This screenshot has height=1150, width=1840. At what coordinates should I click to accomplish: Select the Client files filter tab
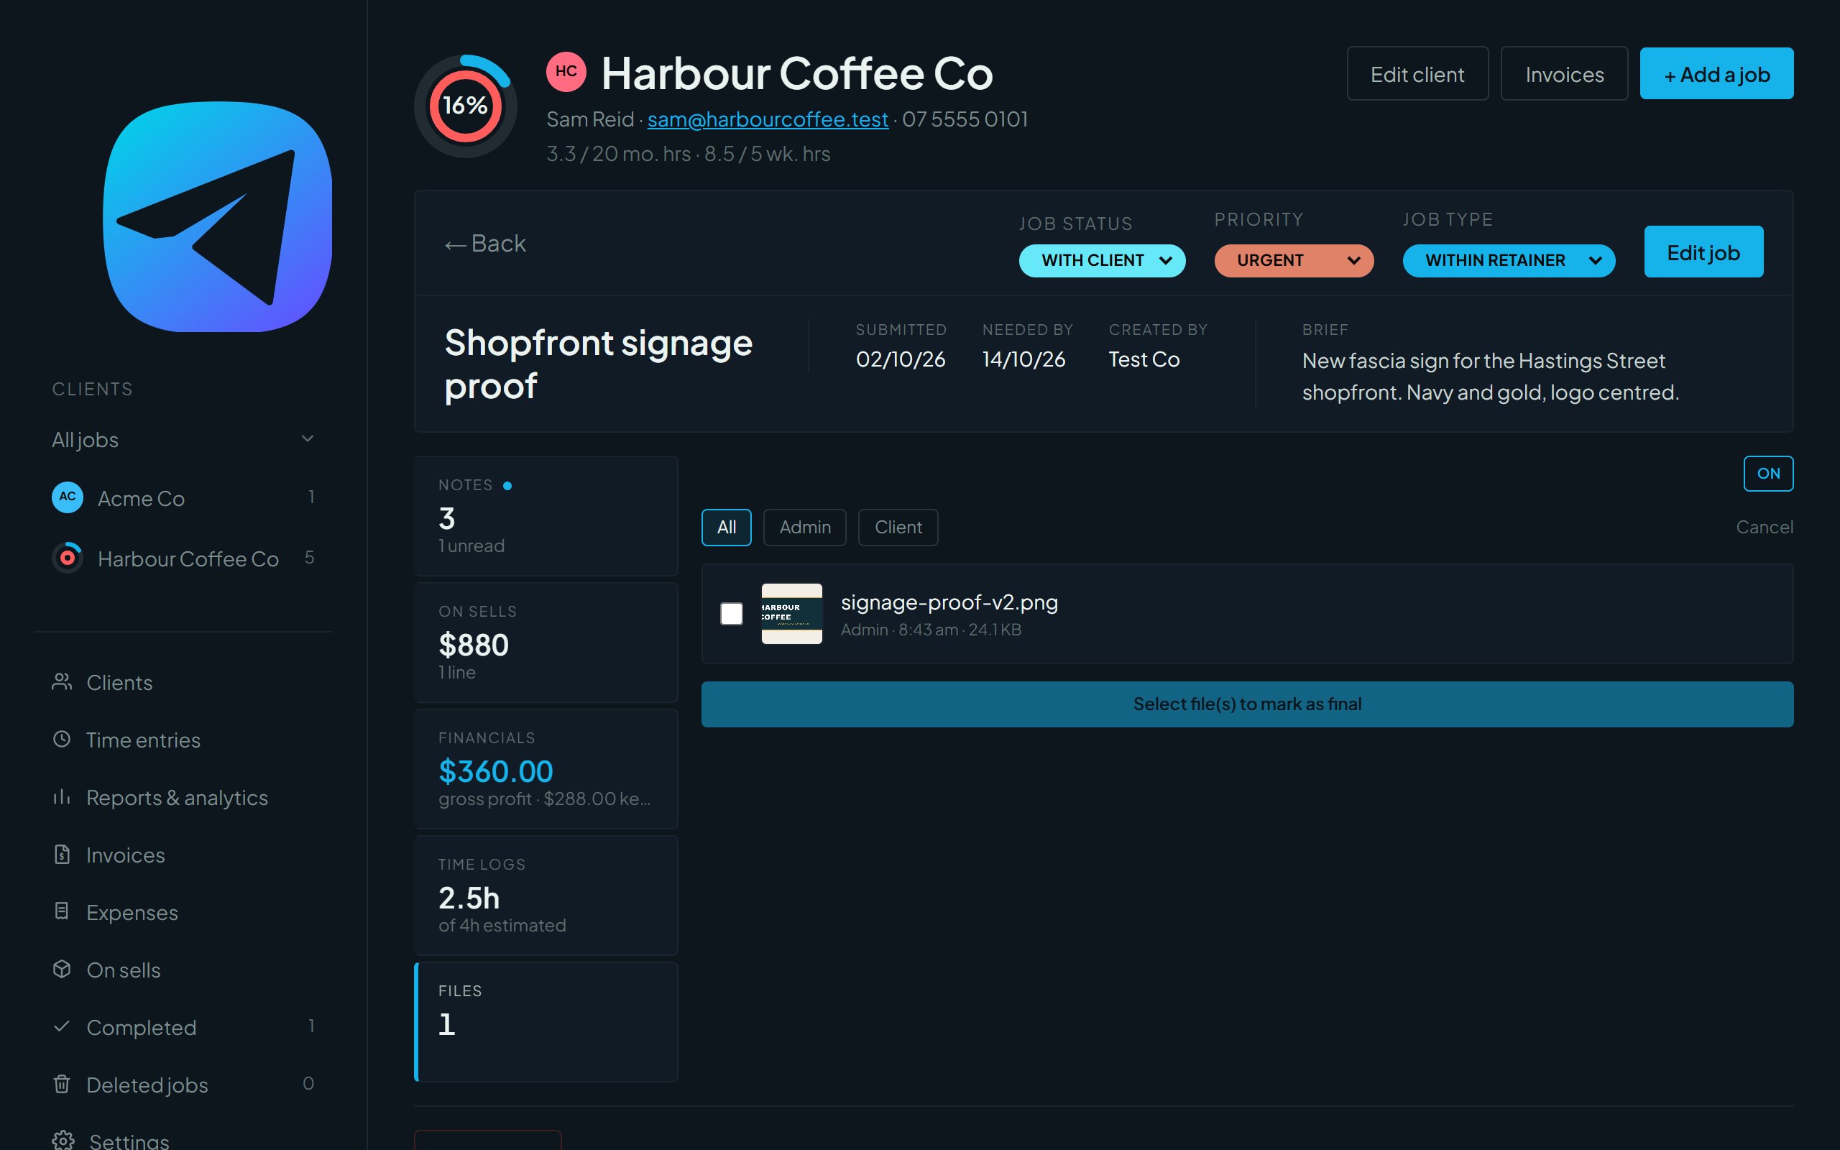[898, 527]
